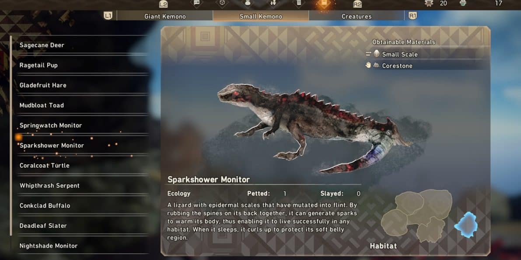
Task: Switch to the Giant Kemono tab
Action: click(165, 16)
